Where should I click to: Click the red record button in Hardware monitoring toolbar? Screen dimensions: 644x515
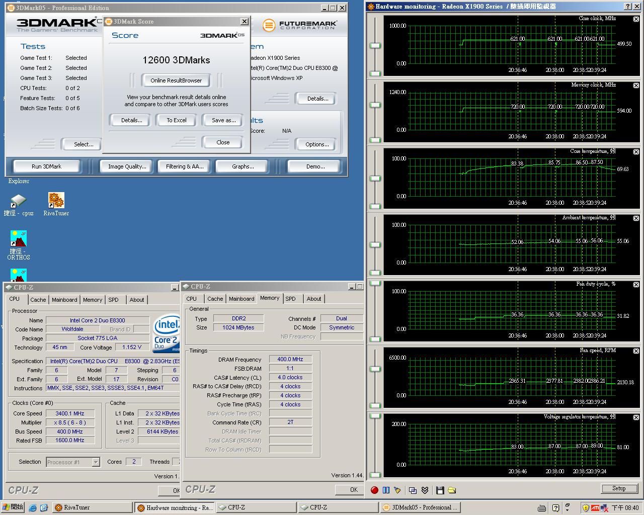pyautogui.click(x=374, y=490)
